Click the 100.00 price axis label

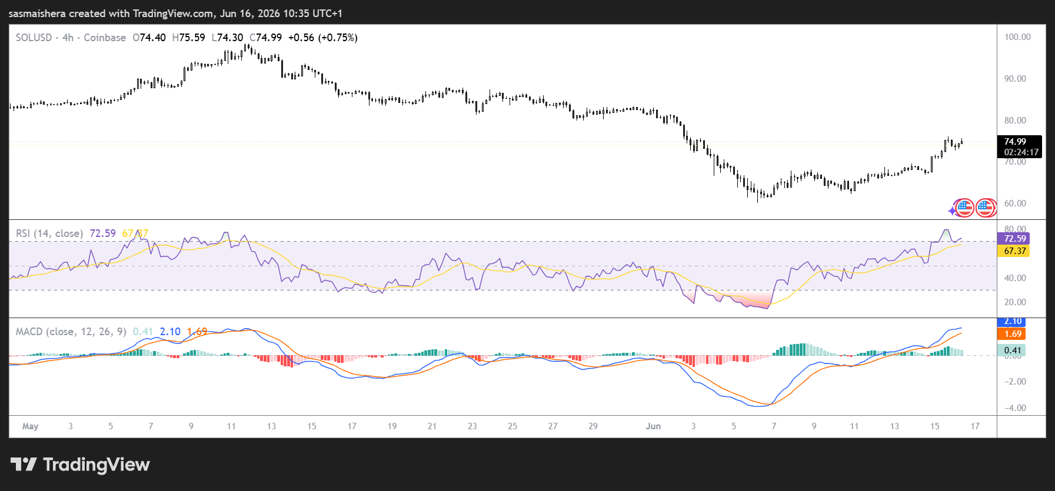click(x=1017, y=37)
